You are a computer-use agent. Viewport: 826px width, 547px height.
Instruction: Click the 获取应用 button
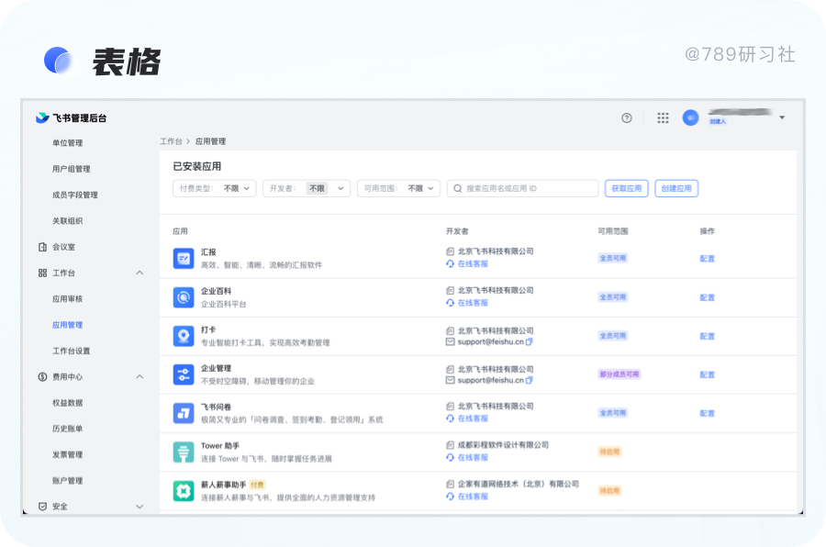tap(626, 188)
